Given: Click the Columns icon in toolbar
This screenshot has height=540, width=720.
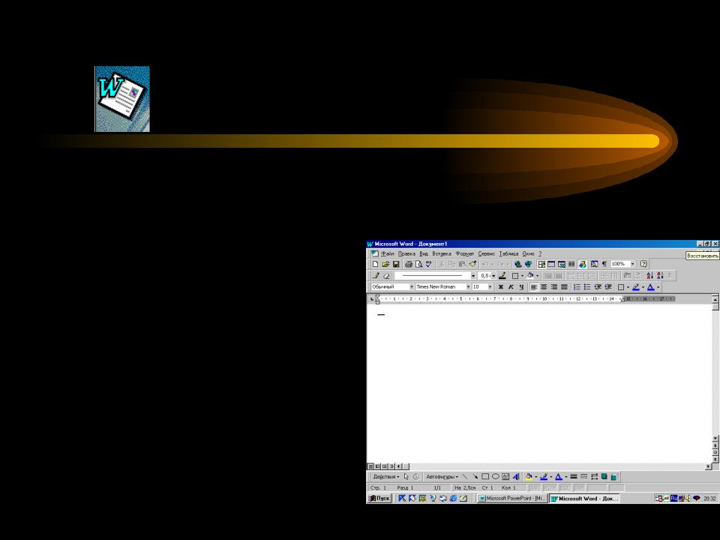Looking at the screenshot, I should (571, 264).
